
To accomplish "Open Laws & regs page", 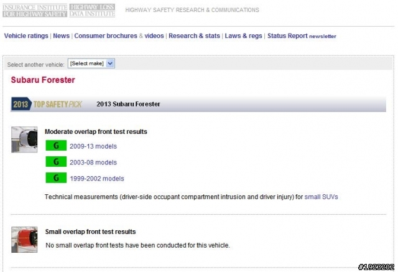I will point(243,36).
